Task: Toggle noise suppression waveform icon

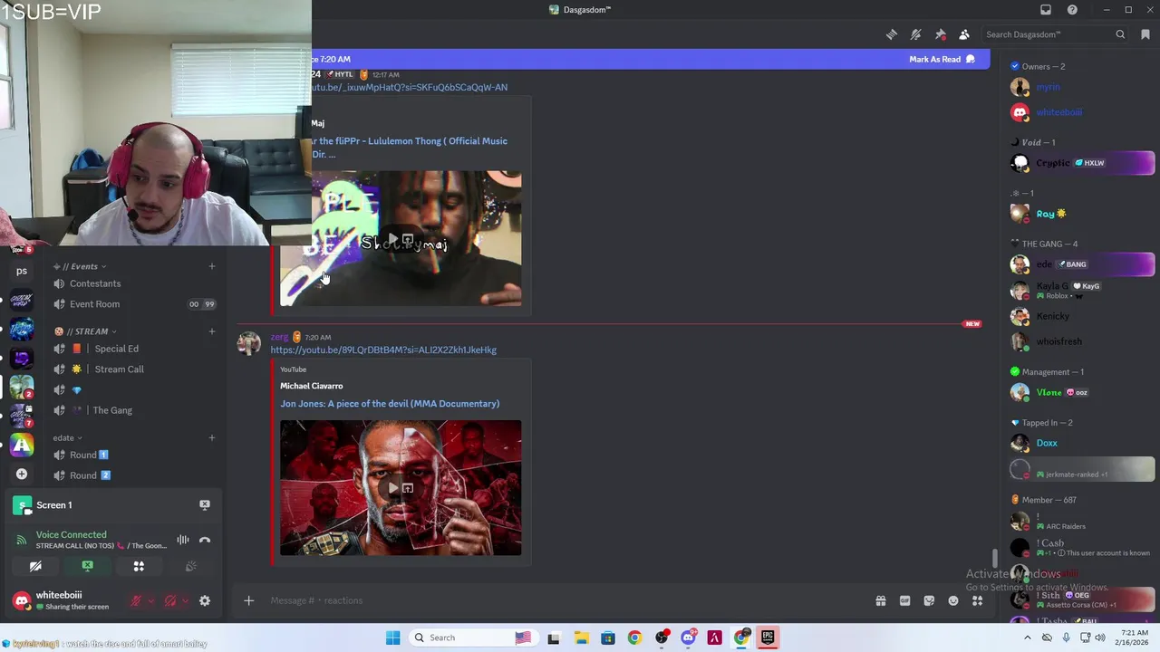Action: [183, 540]
